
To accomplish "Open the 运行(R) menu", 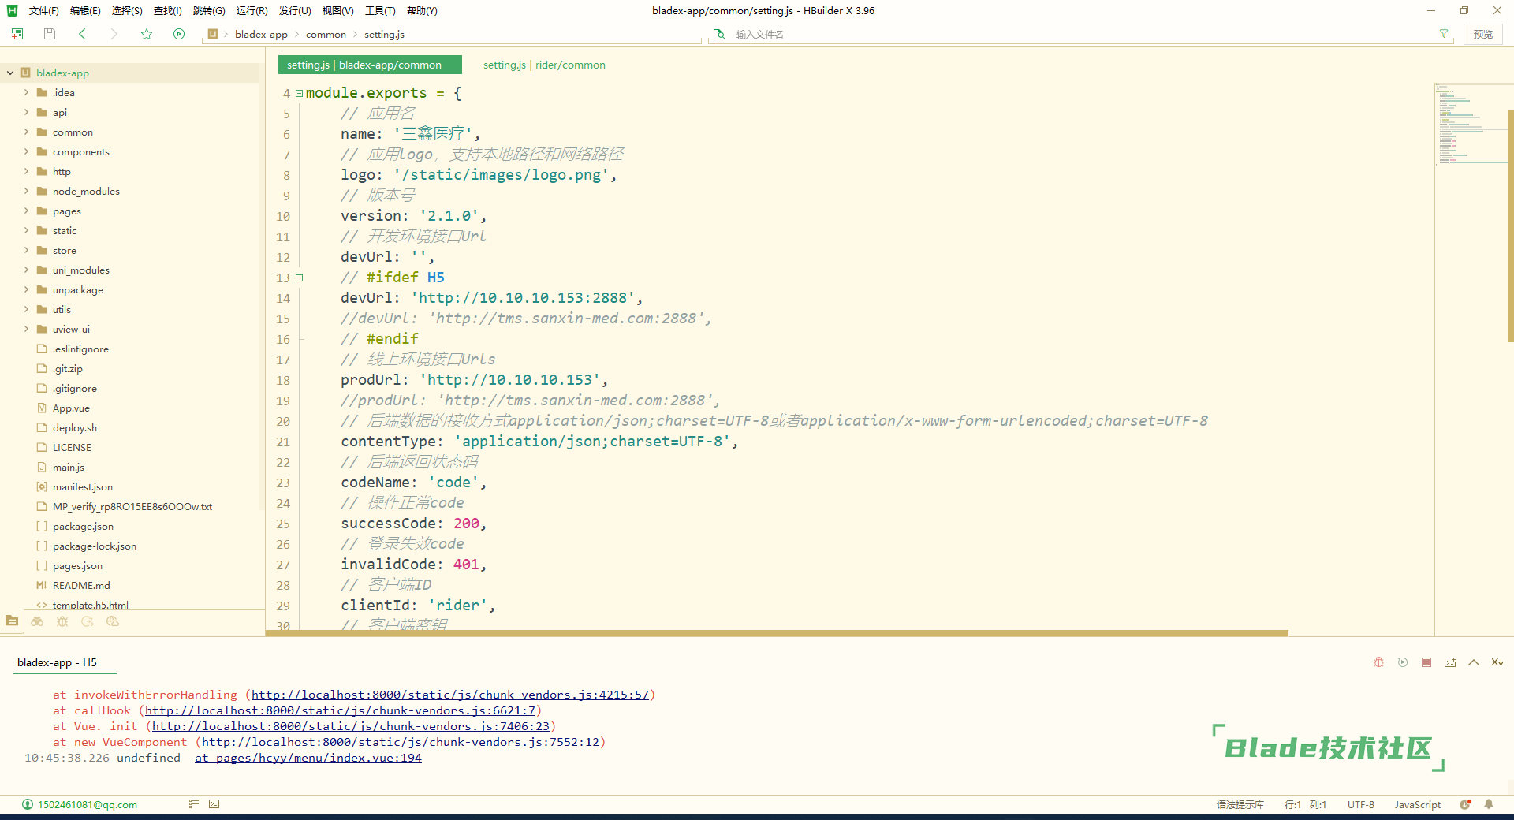I will (252, 10).
